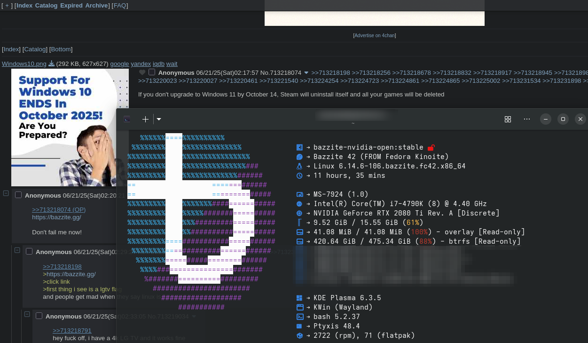588x343 pixels.
Task: Open FAQ in the top navigation bar
Action: 120,6
